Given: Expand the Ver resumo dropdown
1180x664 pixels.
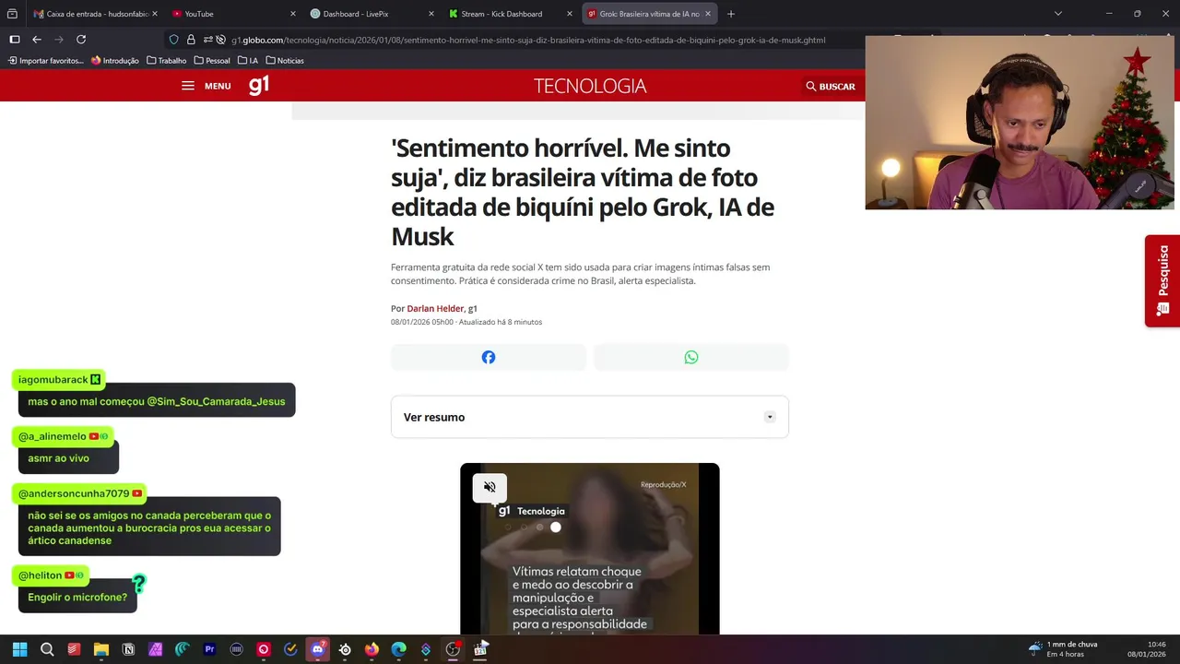Looking at the screenshot, I should tap(590, 417).
